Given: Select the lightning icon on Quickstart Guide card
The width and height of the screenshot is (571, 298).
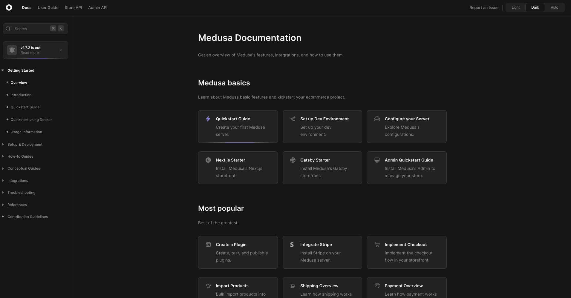Looking at the screenshot, I should (x=208, y=119).
